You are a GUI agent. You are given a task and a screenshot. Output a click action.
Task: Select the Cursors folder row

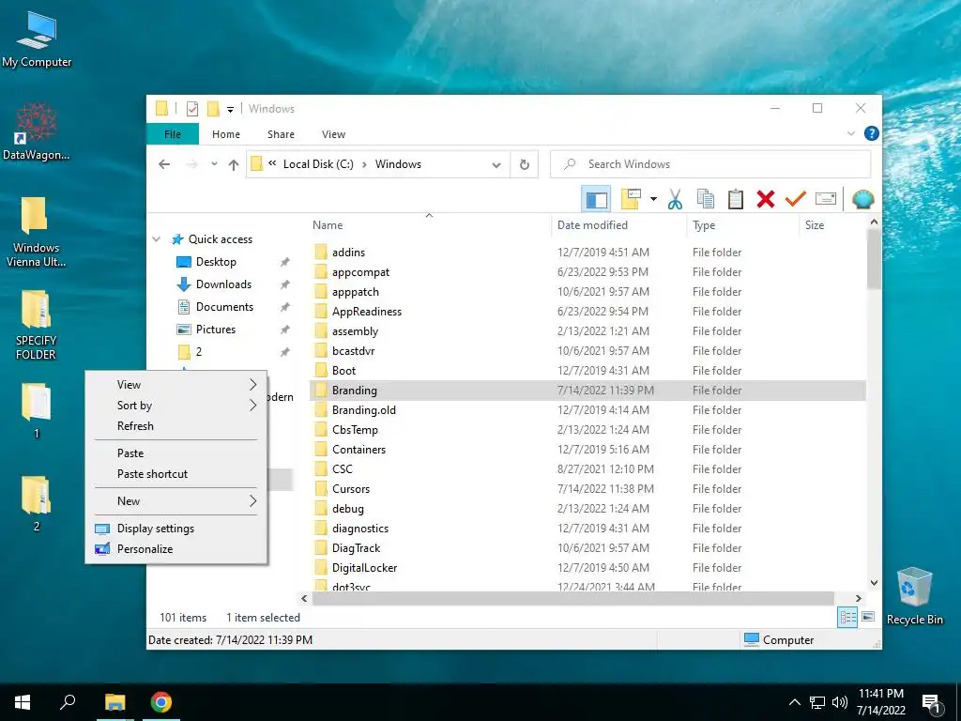(587, 488)
